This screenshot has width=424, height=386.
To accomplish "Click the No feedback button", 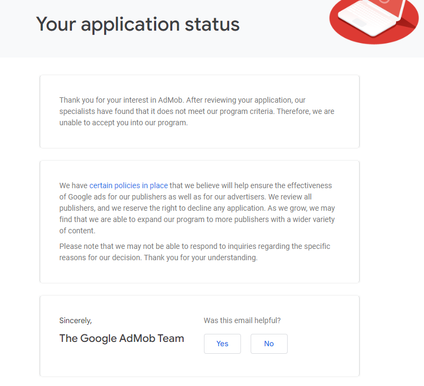I will pos(269,344).
